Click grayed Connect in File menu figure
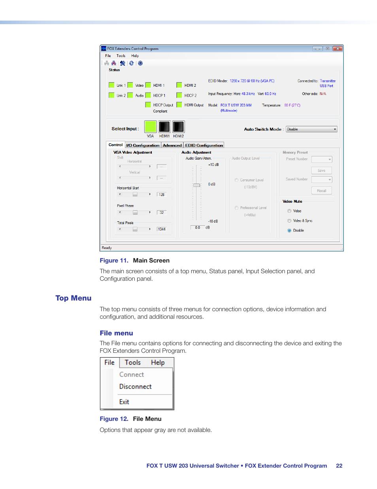The width and height of the screenshot is (377, 489). pyautogui.click(x=132, y=375)
